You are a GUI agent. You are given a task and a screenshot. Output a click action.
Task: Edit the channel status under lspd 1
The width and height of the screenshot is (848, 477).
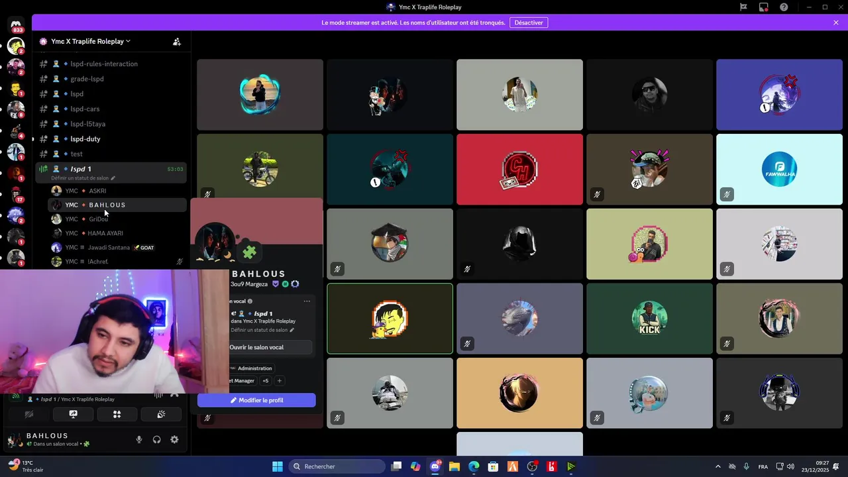[x=83, y=178]
